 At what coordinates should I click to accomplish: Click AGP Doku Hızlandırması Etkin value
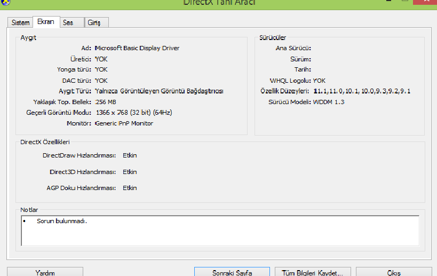(130, 188)
